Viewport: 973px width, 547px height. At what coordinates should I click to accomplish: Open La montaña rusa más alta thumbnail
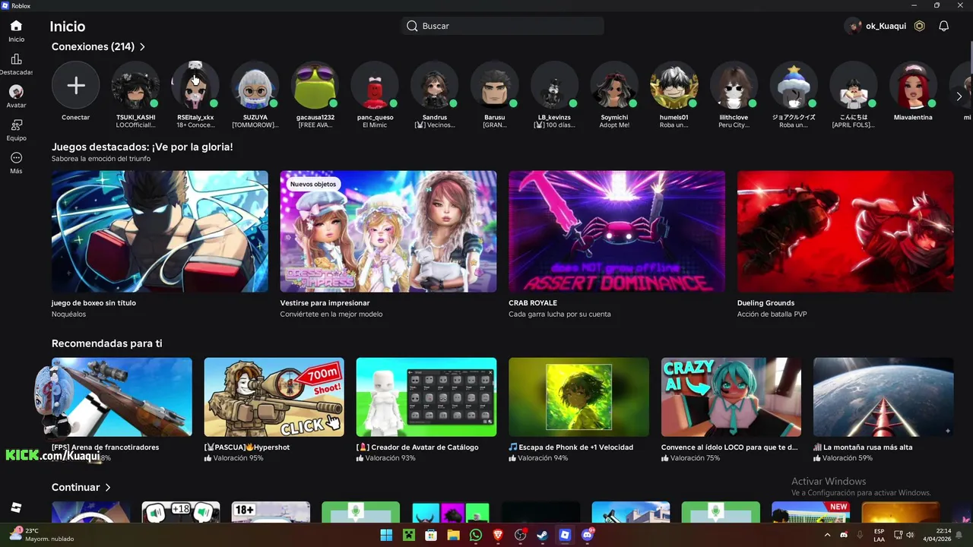[x=883, y=397]
